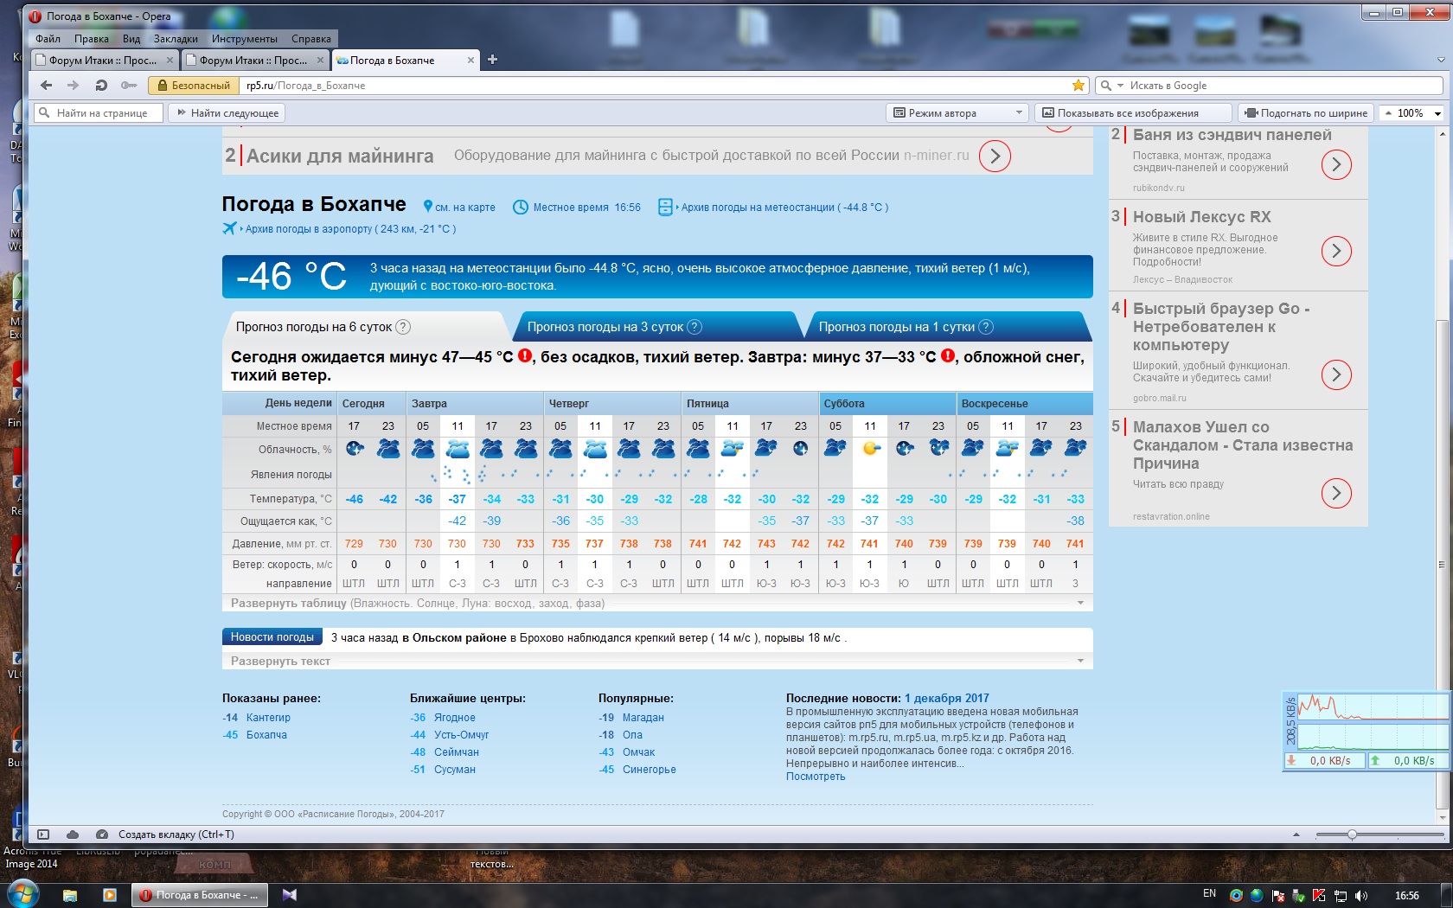The height and width of the screenshot is (908, 1453).
Task: Toggle Подогнать по ширине
Action: tap(1307, 113)
